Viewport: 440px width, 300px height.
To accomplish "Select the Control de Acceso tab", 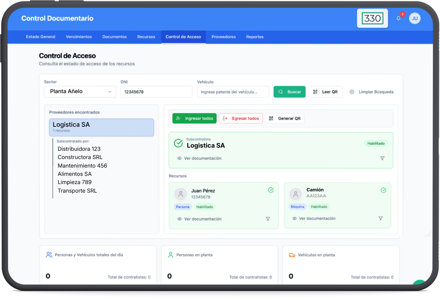I will click(183, 37).
